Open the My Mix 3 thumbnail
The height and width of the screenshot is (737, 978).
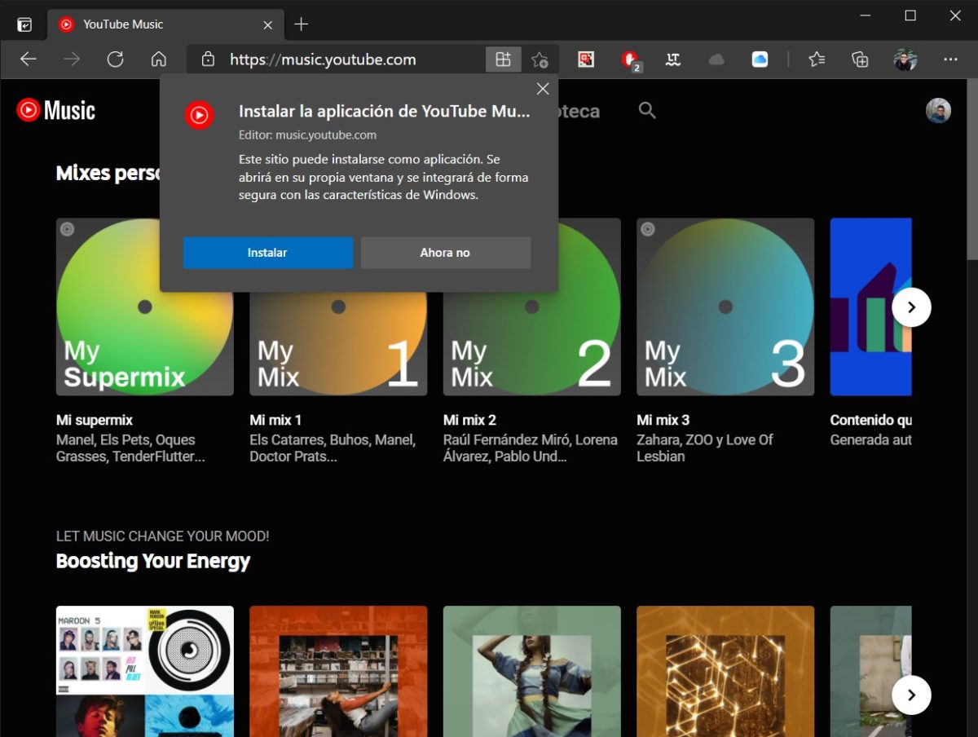pyautogui.click(x=725, y=307)
